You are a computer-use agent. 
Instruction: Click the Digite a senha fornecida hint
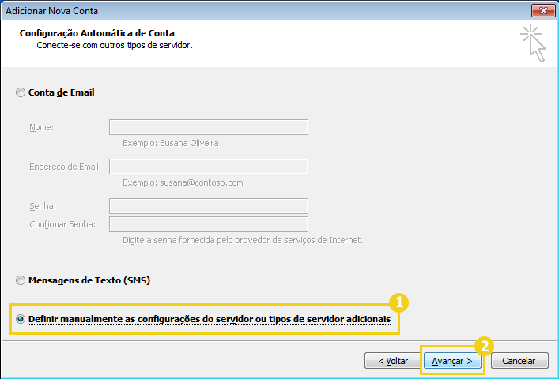243,240
